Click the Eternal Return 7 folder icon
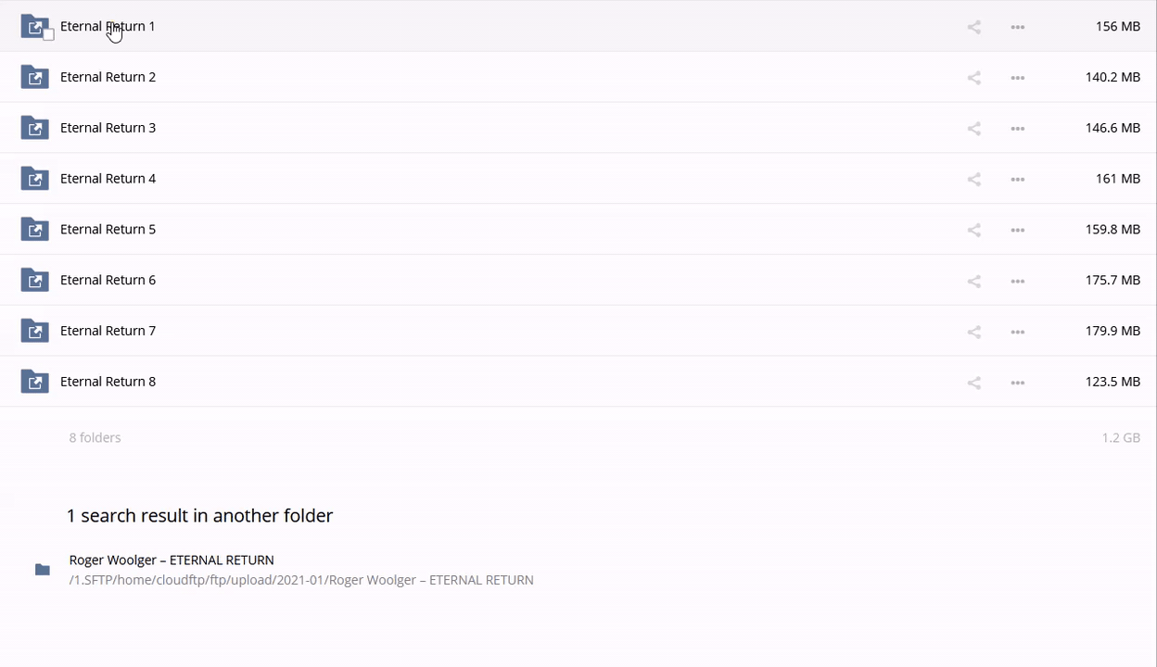Screen dimensions: 1157x667 point(34,331)
